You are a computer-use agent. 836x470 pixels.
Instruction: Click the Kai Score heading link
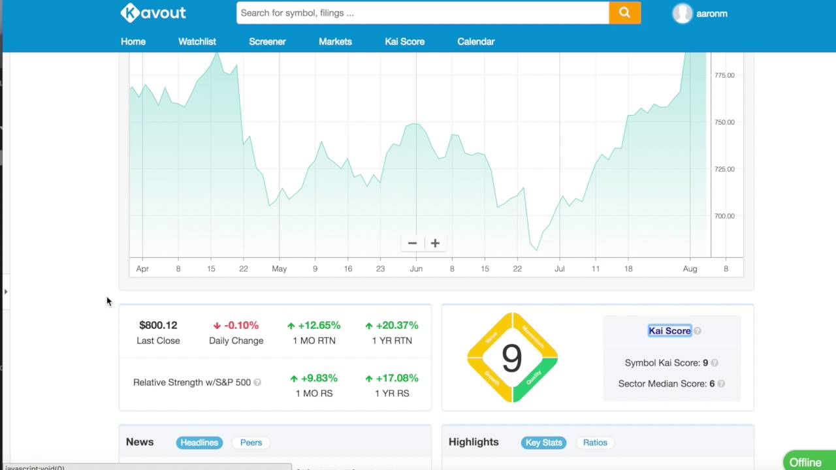[669, 331]
